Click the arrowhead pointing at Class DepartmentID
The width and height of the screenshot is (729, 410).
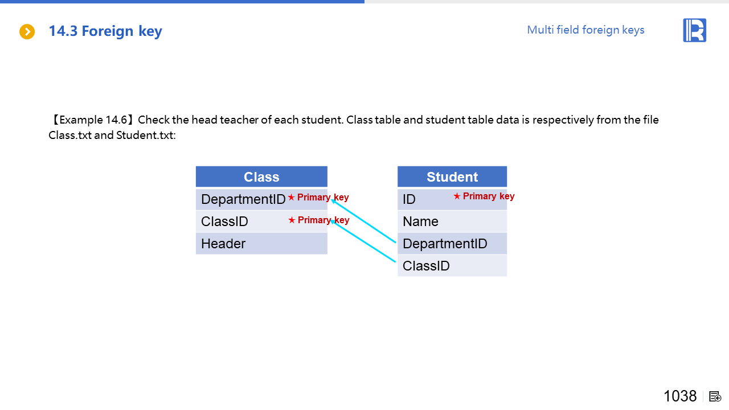click(333, 200)
